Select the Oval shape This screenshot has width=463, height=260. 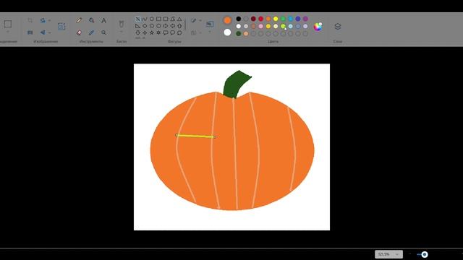(152, 19)
